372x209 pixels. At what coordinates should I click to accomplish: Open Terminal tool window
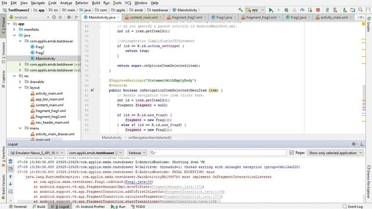point(18,207)
